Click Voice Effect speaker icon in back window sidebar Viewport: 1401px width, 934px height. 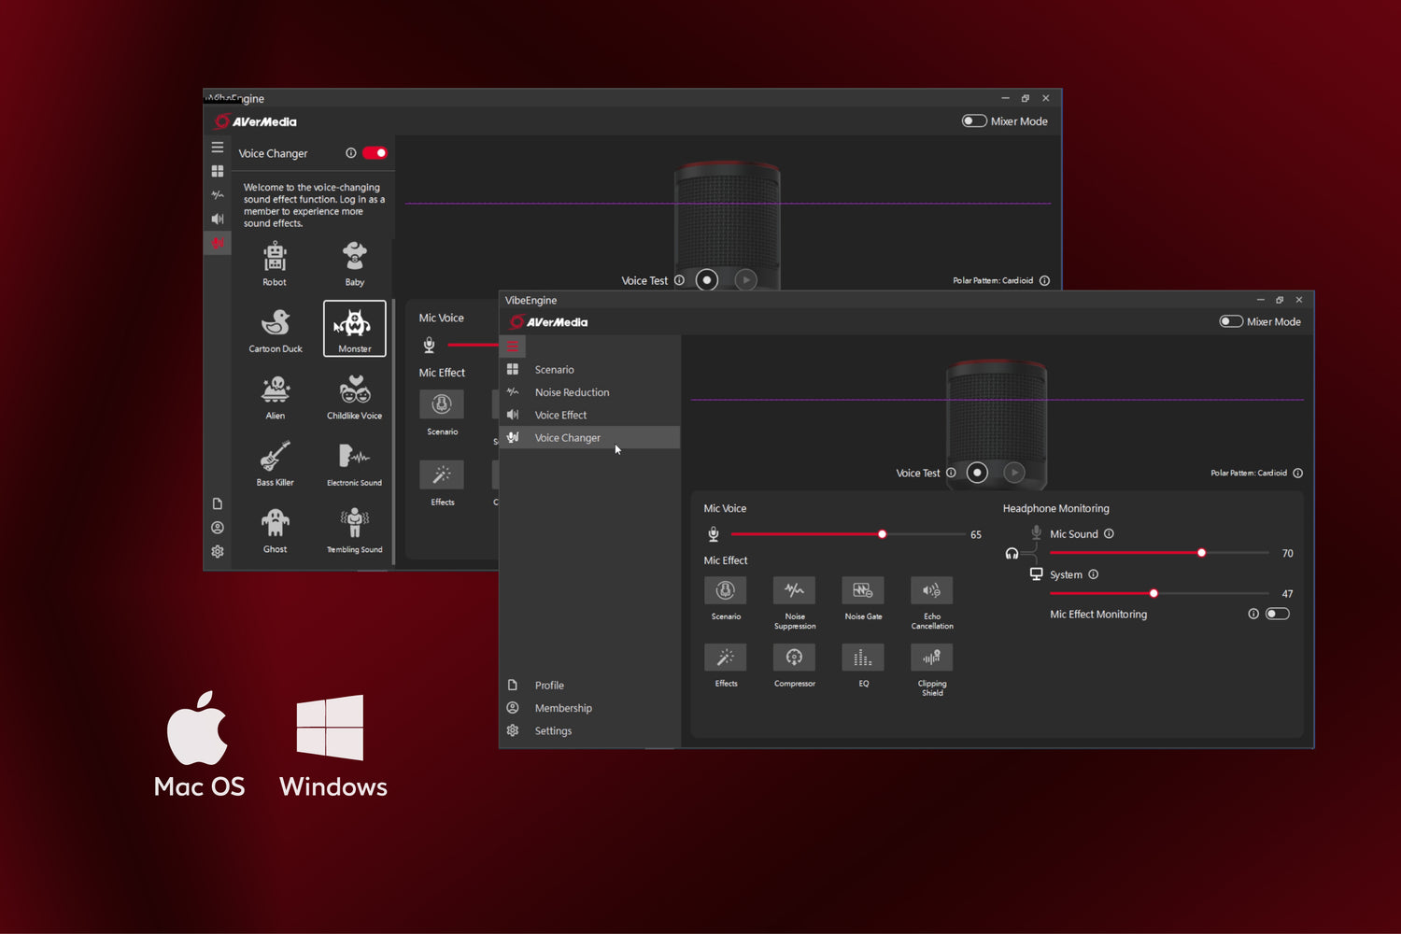click(x=218, y=219)
